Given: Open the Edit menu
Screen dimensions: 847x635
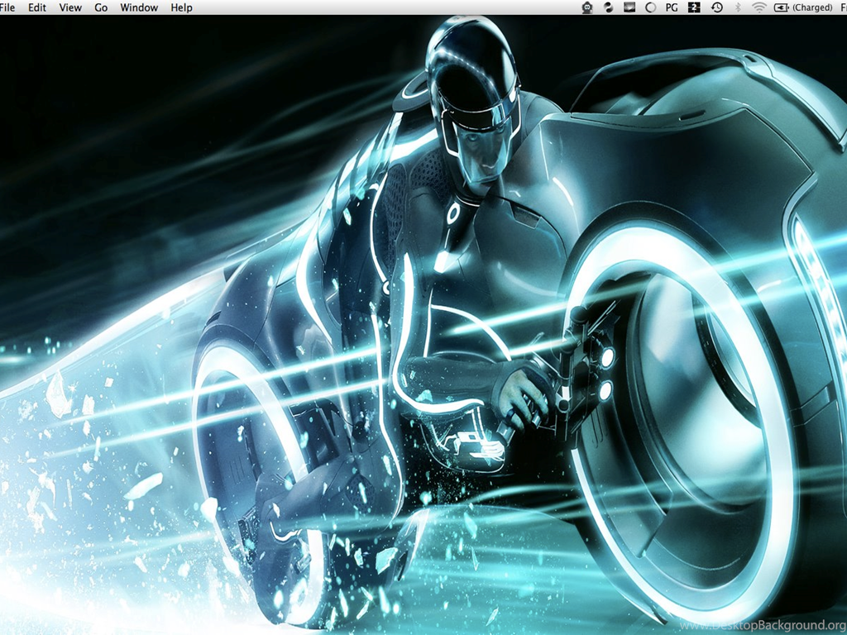Looking at the screenshot, I should tap(37, 7).
